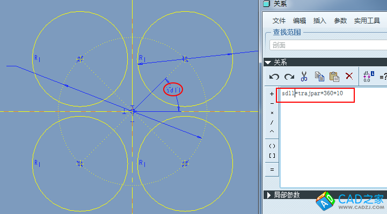
Task: Expand the 局部参数 section
Action: coord(268,195)
